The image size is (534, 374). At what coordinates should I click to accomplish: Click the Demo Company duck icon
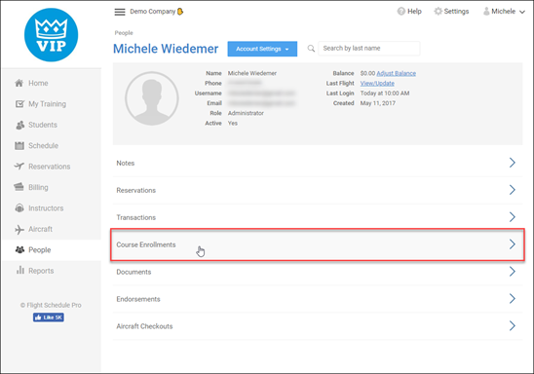pyautogui.click(x=180, y=12)
